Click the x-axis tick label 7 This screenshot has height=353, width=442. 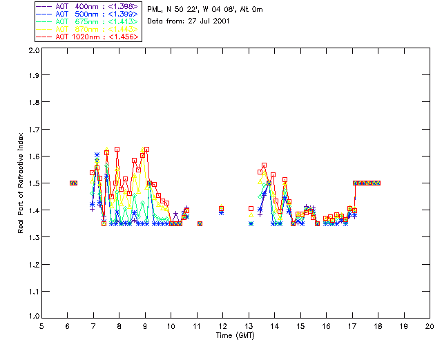click(x=93, y=326)
